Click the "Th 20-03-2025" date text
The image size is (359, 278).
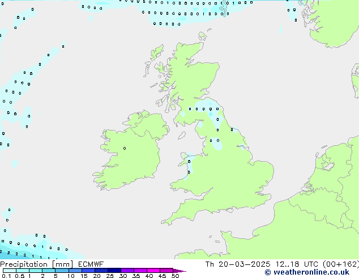coord(238,264)
